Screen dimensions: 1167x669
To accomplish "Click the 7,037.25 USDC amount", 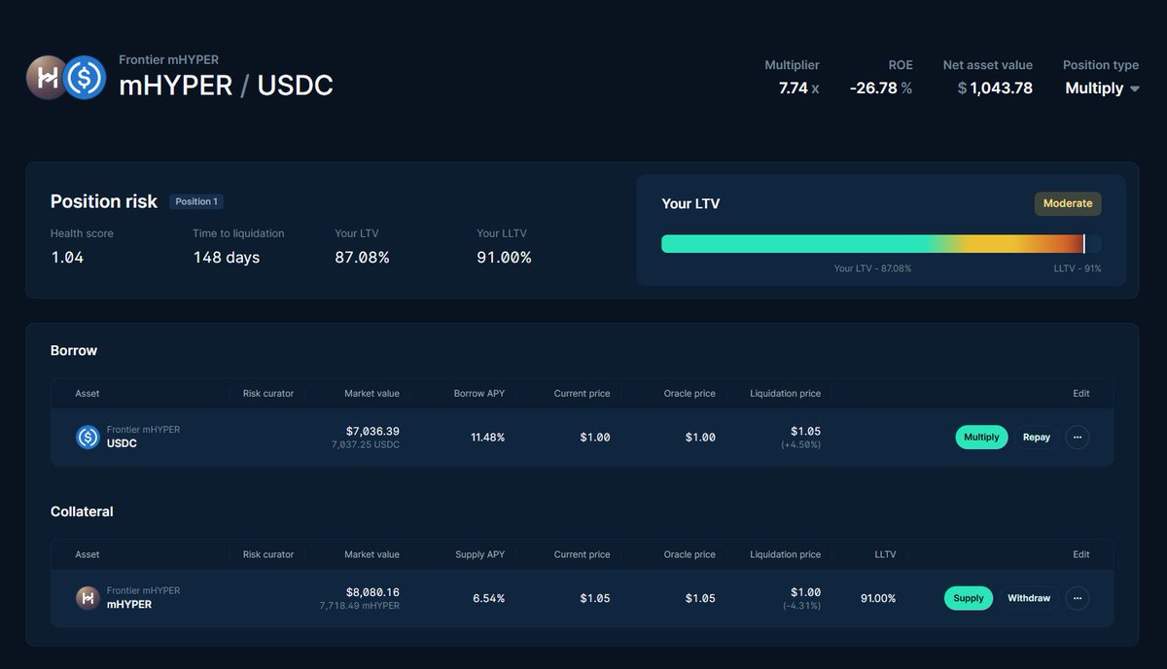I will click(x=365, y=444).
